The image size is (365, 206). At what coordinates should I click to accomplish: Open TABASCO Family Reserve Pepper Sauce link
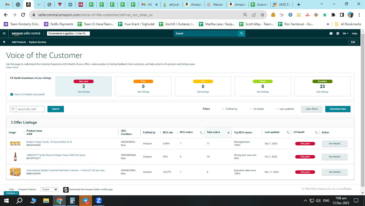point(56,155)
